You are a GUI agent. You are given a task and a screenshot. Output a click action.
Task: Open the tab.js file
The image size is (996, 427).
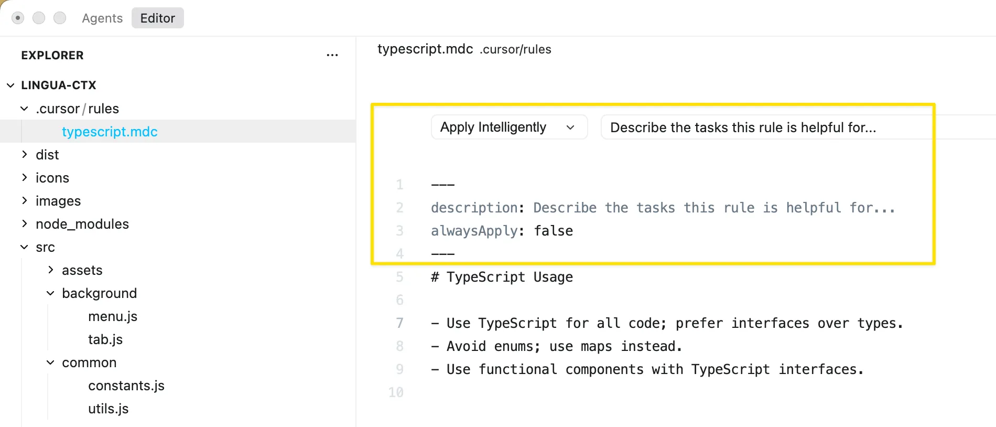click(x=105, y=339)
